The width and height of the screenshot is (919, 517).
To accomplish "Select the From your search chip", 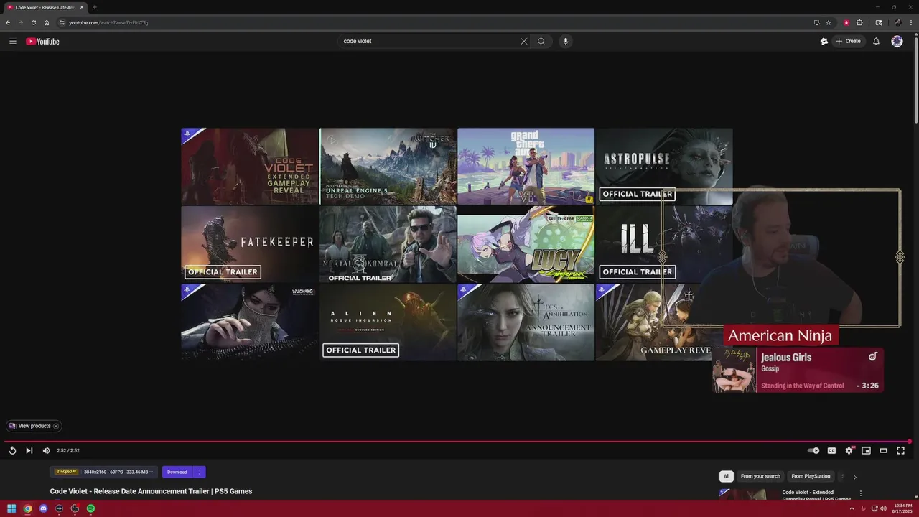I will (760, 476).
